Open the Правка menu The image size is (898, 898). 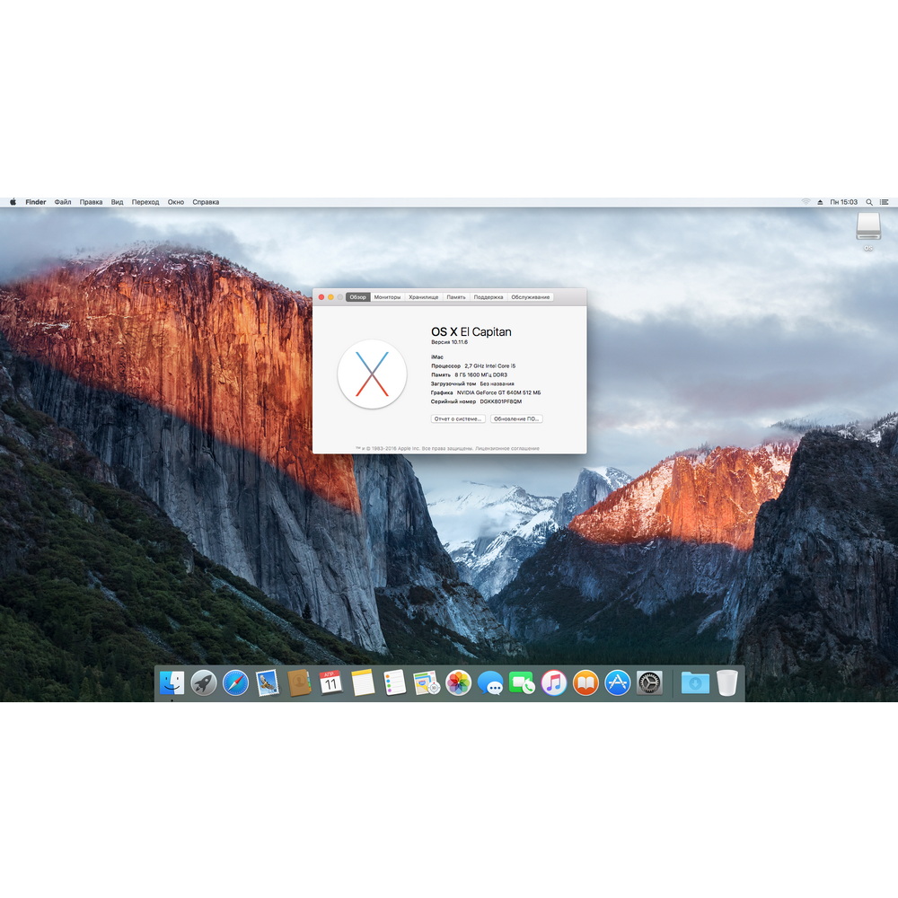(x=91, y=202)
